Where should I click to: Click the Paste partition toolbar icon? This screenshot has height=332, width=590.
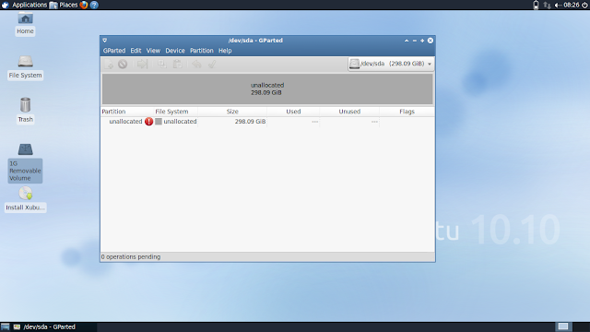coord(177,64)
